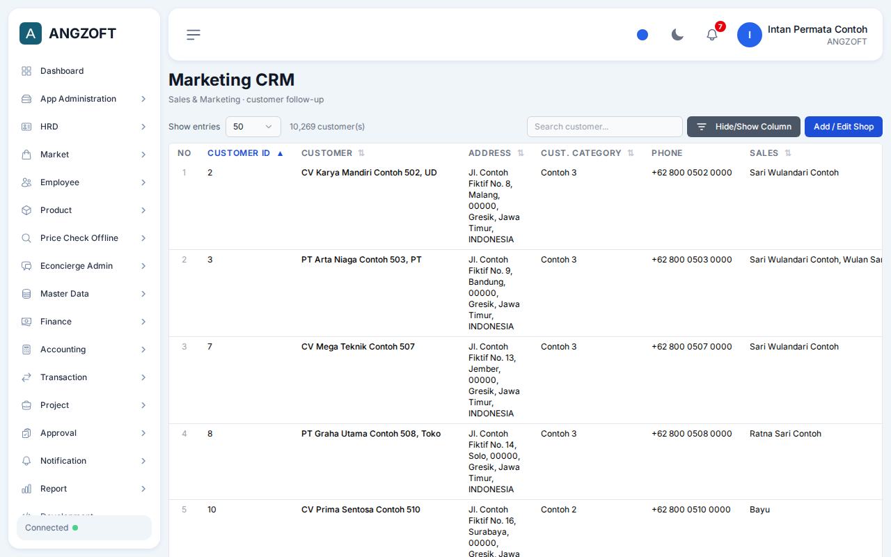891x557 pixels.
Task: Click the Finance sidebar icon
Action: 26,322
